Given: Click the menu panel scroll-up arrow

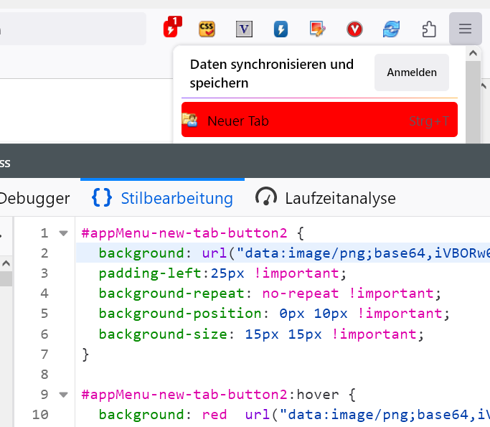Looking at the screenshot, I should pyautogui.click(x=472, y=53).
